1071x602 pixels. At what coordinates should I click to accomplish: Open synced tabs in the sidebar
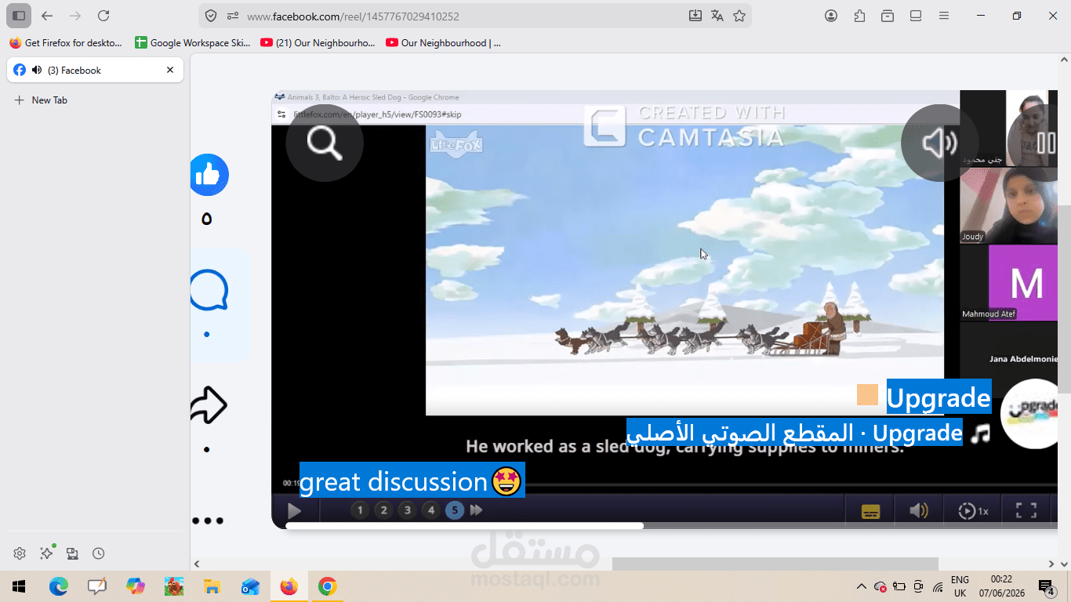(72, 553)
